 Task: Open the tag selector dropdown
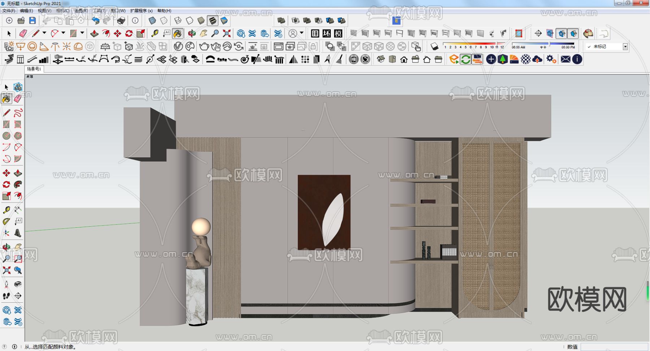click(625, 46)
